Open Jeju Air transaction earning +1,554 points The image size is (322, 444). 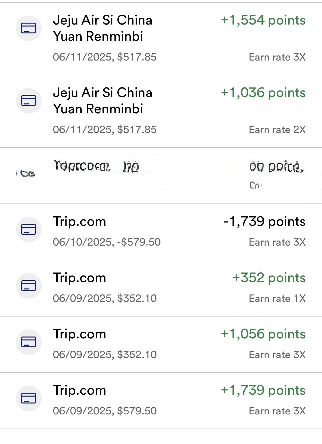coord(161,39)
